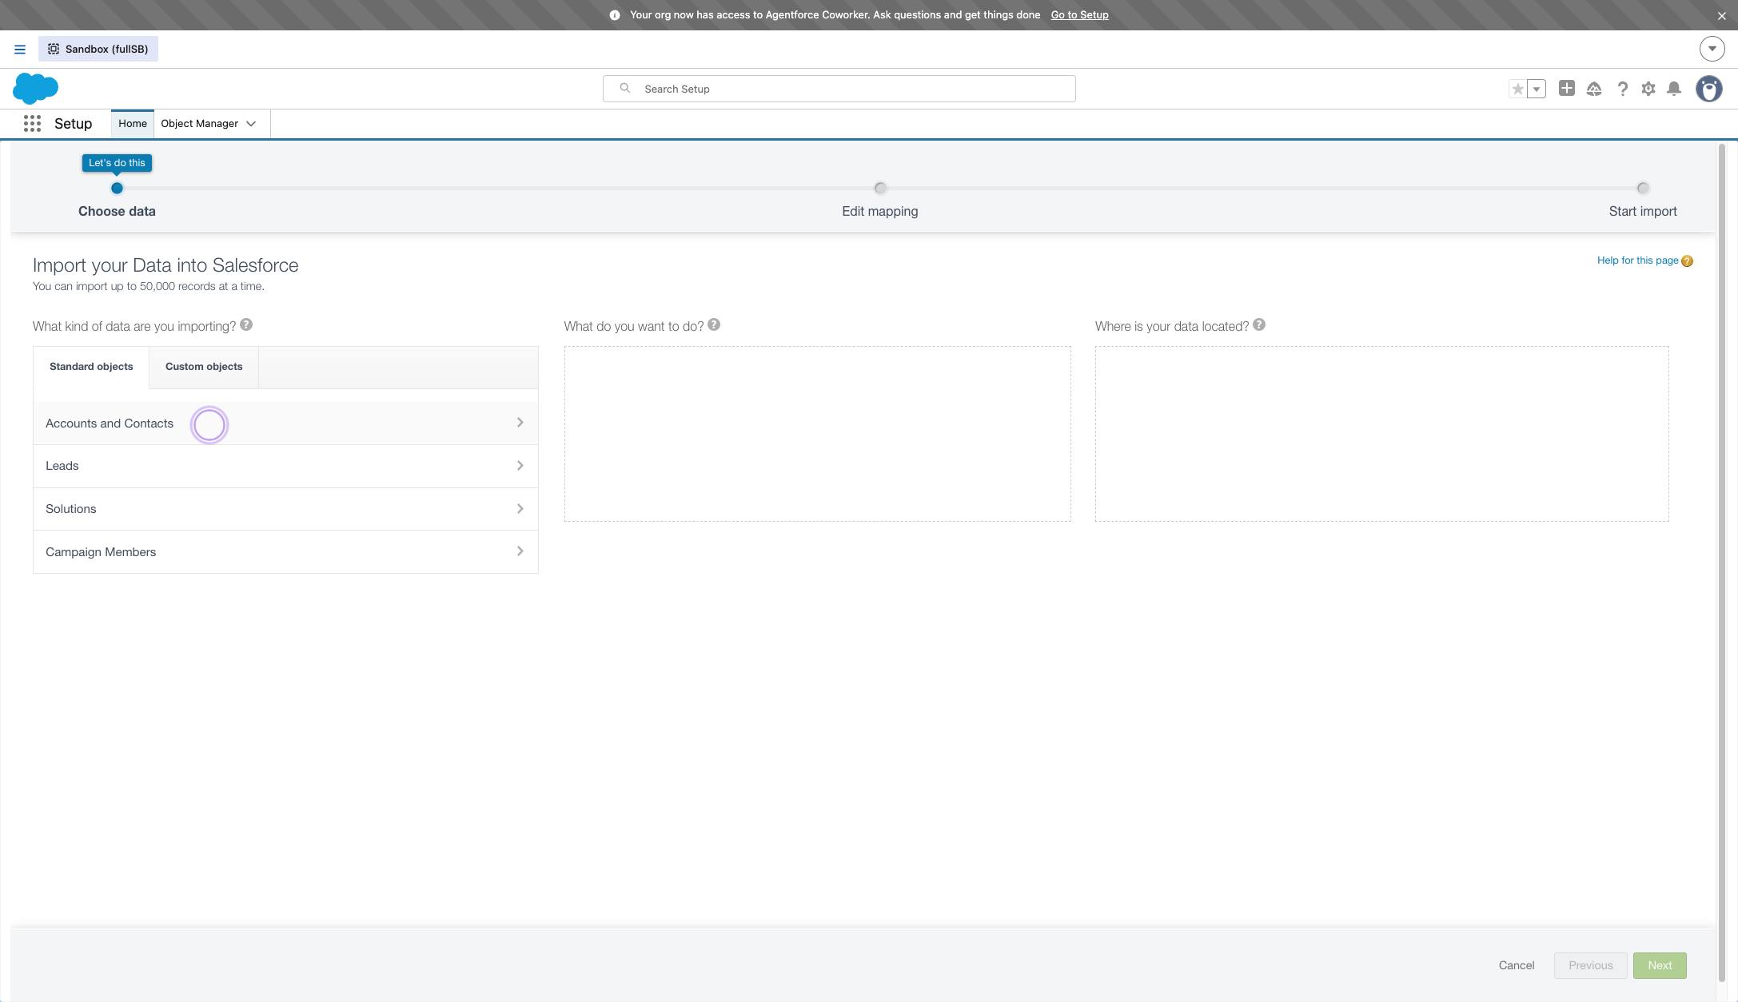
Task: Click the Sandbox (fullSB) tab
Action: coord(98,49)
